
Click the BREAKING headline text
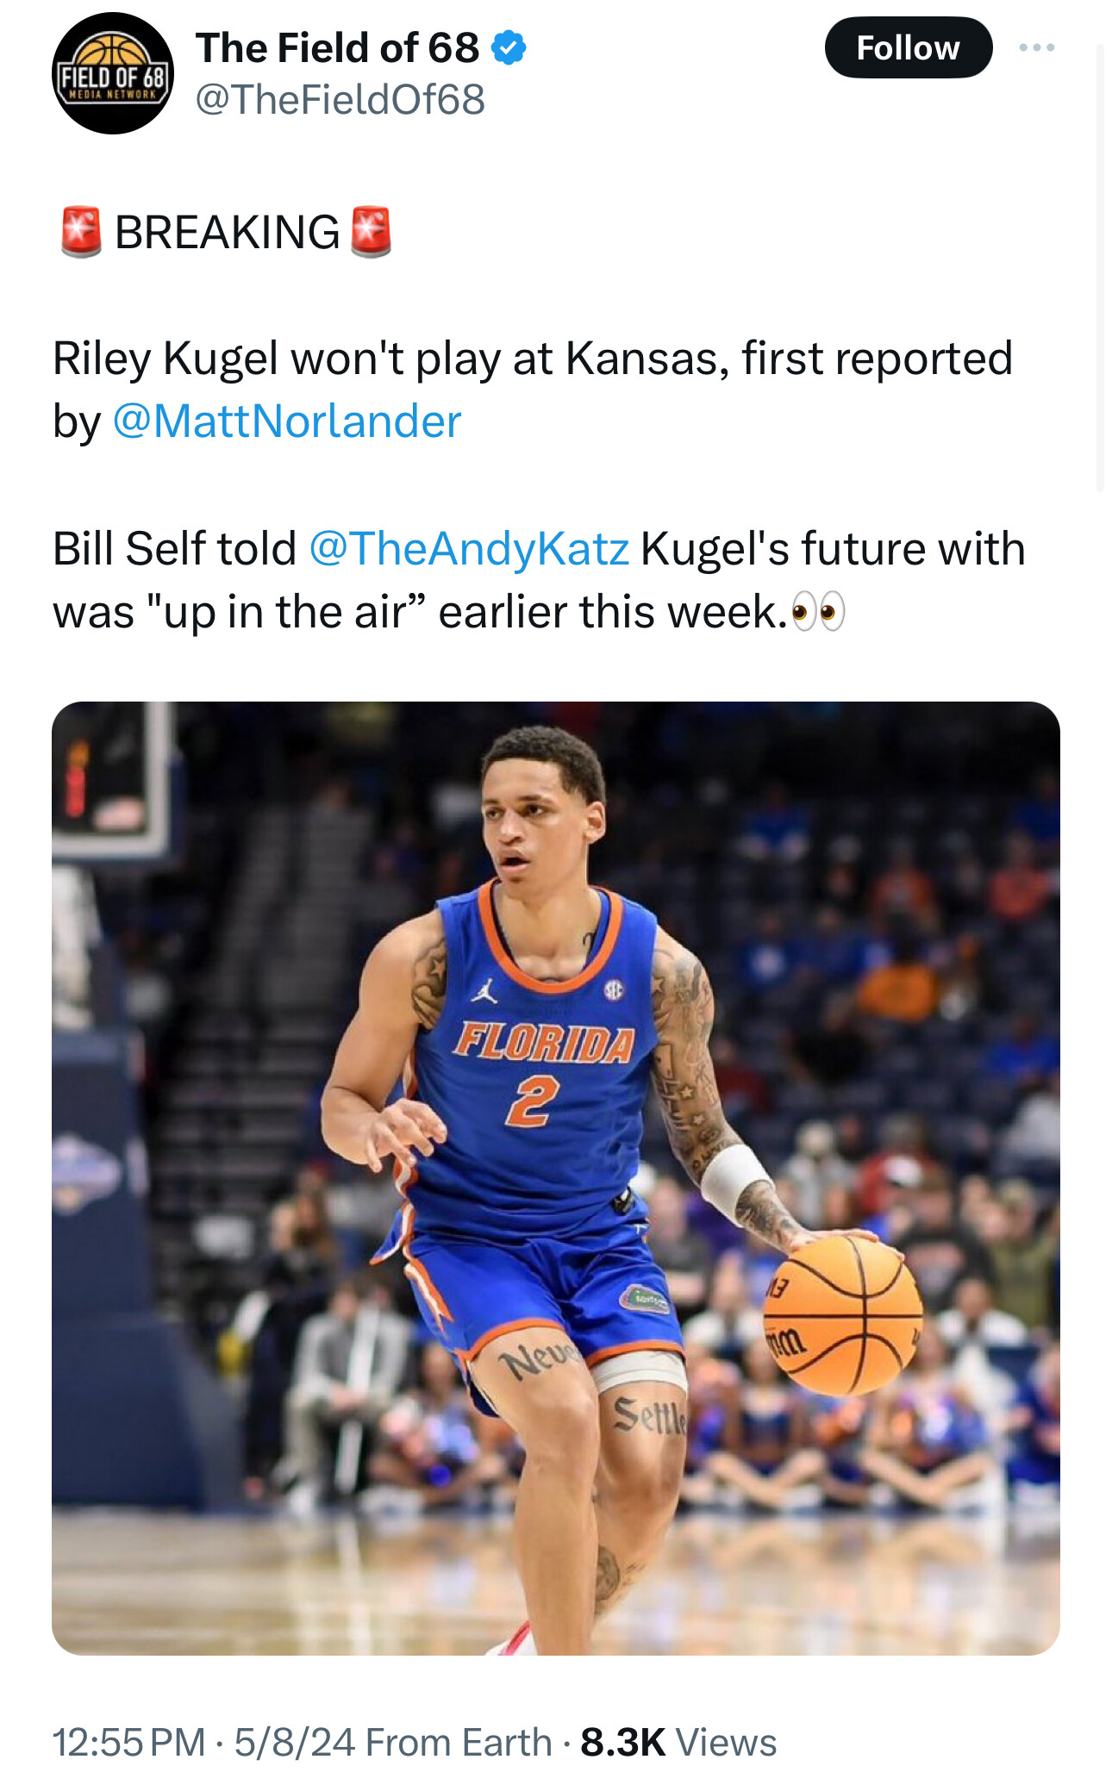coord(228,232)
